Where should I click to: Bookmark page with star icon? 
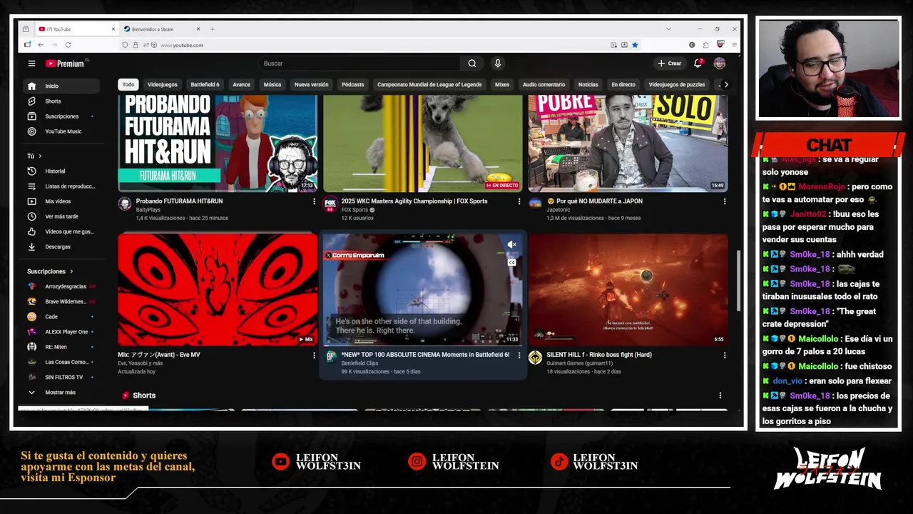click(635, 45)
